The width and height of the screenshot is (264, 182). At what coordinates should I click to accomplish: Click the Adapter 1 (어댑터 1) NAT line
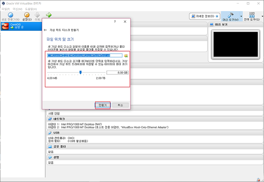75,124
